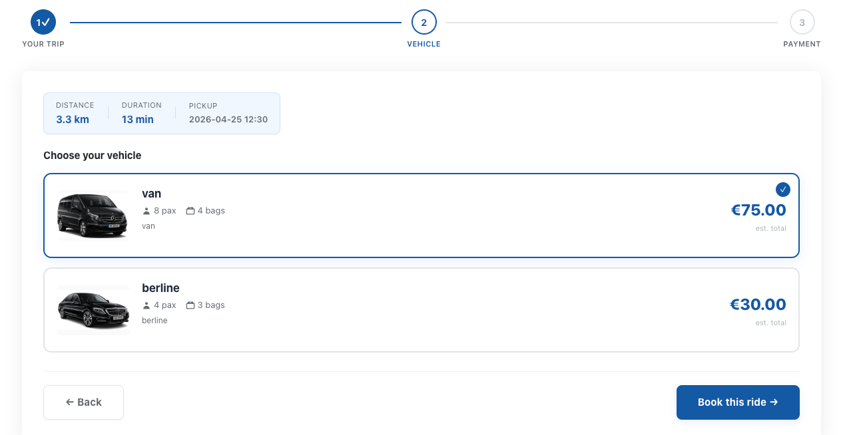
Task: Click the '8 pax' capacity text
Action: pos(165,211)
